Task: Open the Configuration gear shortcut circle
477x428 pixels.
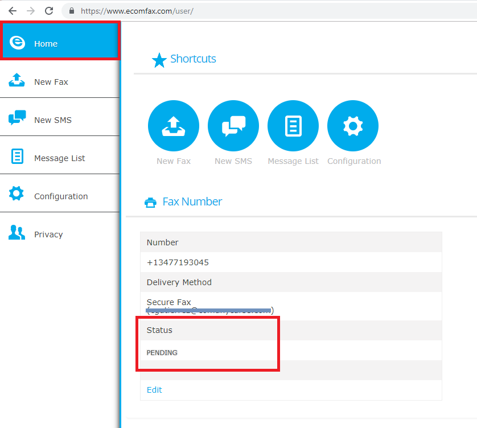Action: pyautogui.click(x=353, y=126)
